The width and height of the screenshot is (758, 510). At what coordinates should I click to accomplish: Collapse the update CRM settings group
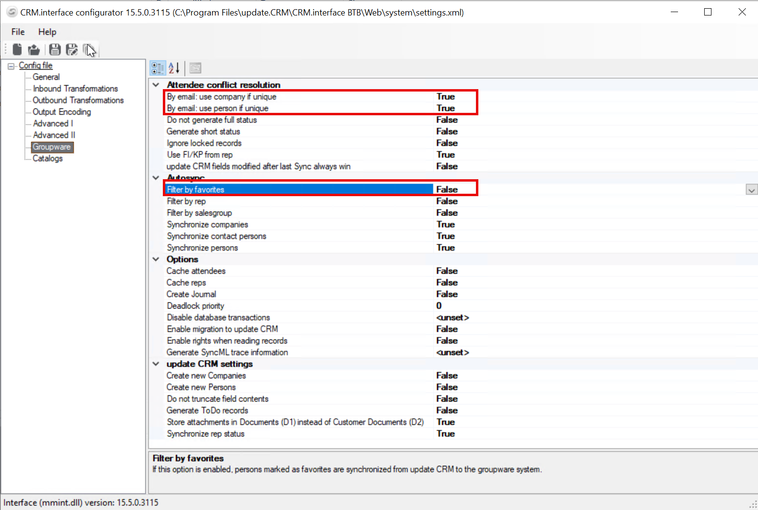156,364
